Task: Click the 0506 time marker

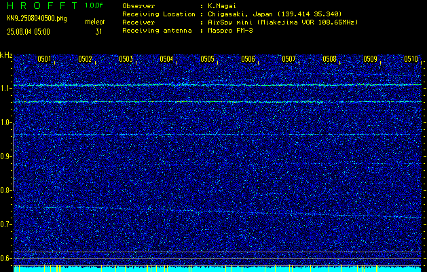Action: (248, 59)
